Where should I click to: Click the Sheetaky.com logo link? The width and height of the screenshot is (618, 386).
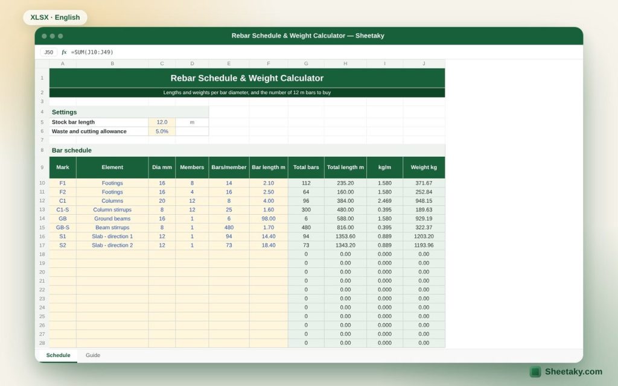pyautogui.click(x=566, y=372)
